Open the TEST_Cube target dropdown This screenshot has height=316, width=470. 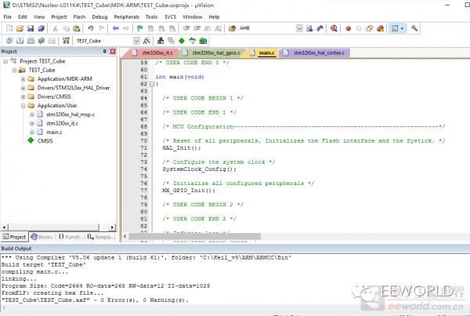[136, 40]
